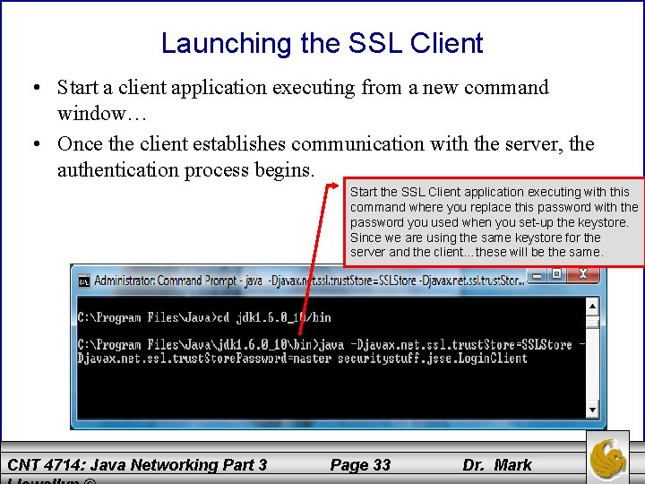Click the bullet 'Start a client application executing'
The width and height of the screenshot is (645, 484).
303,100
